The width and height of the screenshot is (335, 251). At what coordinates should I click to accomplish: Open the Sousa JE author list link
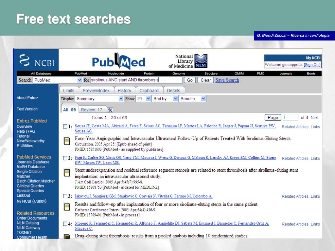[x=175, y=128]
